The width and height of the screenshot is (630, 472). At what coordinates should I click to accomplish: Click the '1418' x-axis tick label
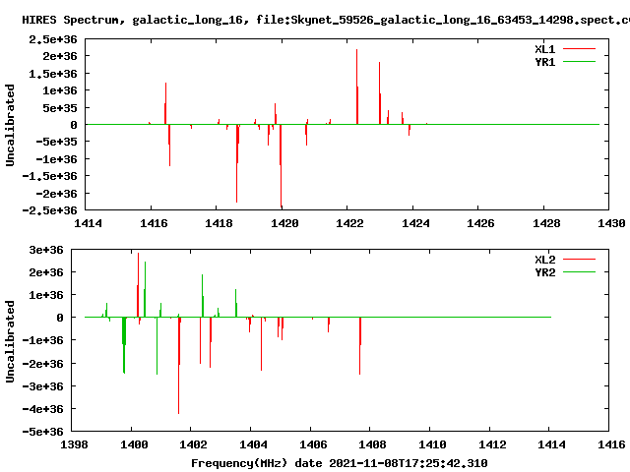coord(219,223)
